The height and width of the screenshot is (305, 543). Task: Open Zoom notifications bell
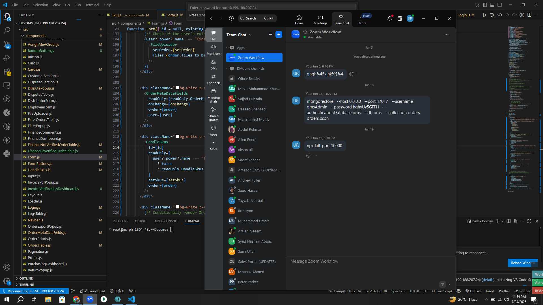click(389, 18)
